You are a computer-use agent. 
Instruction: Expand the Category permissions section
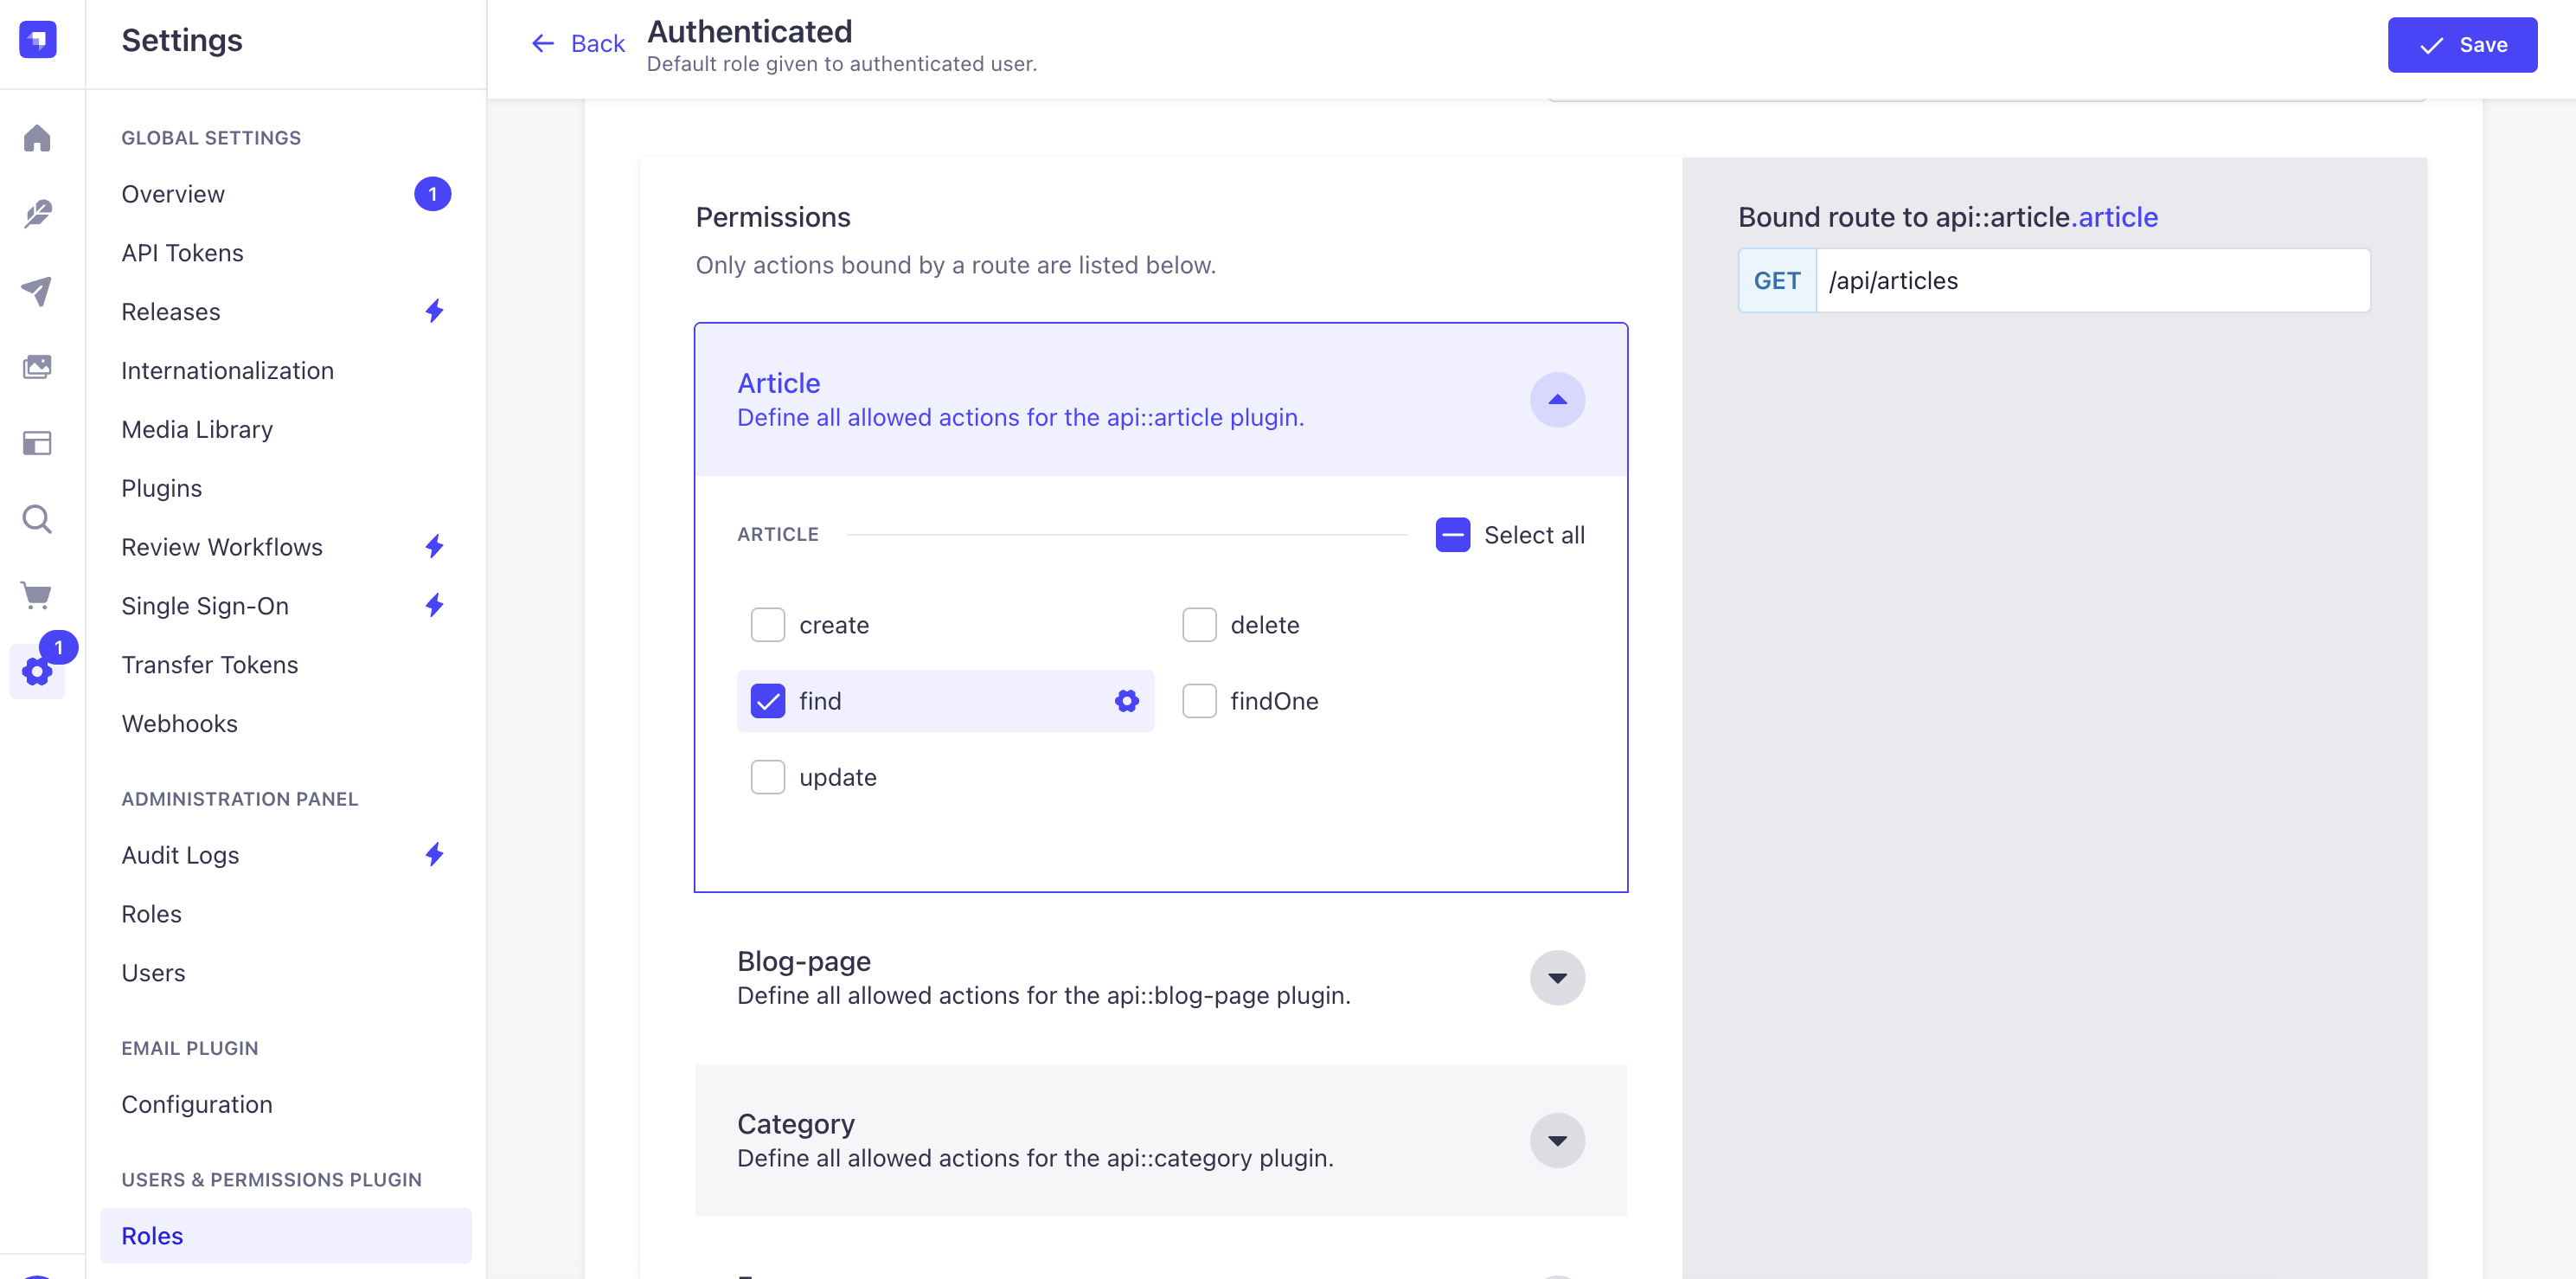click(1556, 1140)
